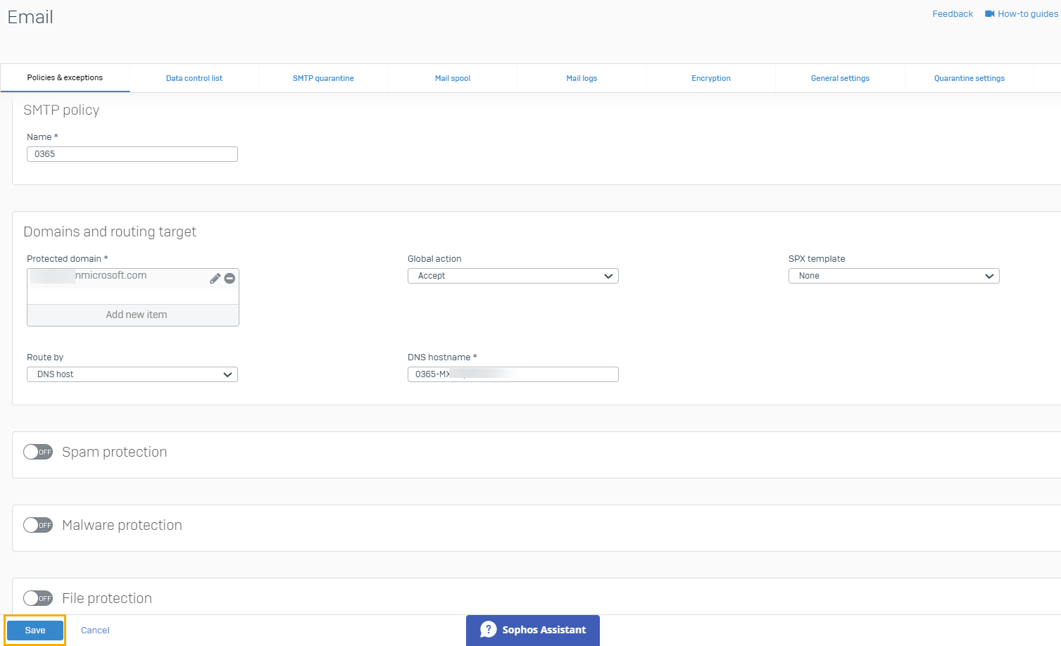Open the Feedback link
The width and height of the screenshot is (1061, 646).
952,13
